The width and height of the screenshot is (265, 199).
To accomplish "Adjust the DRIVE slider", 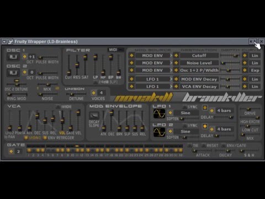I will [x=250, y=109].
